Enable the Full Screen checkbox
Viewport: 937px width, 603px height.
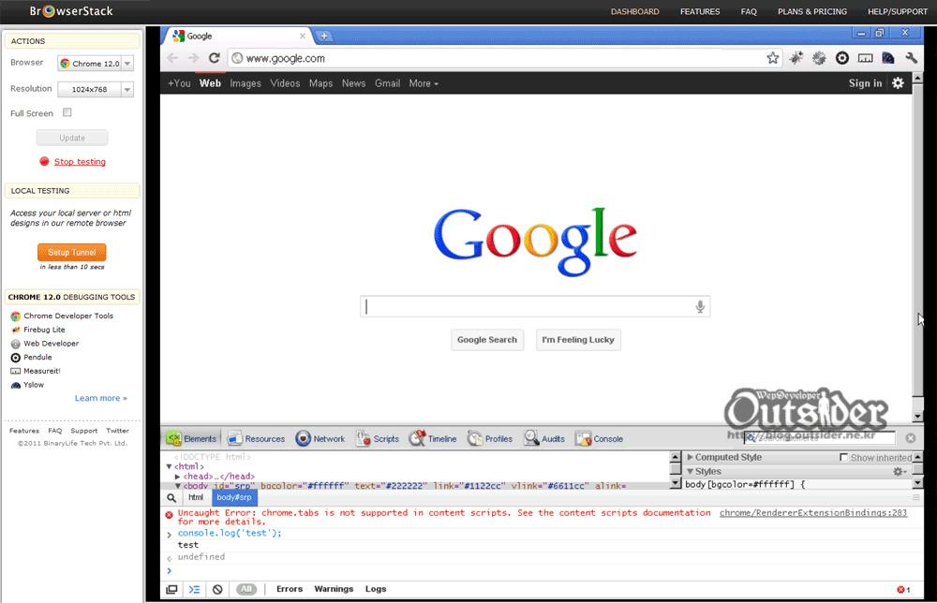[x=67, y=112]
